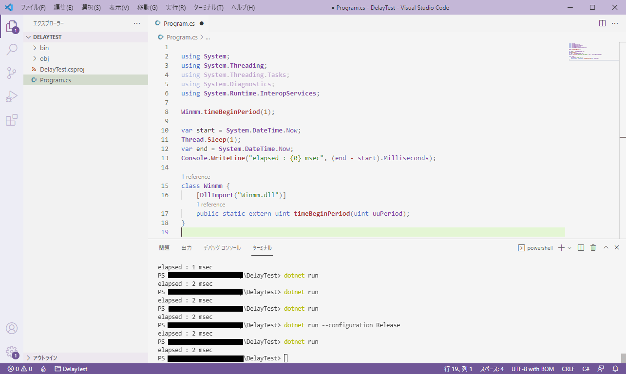Viewport: 626px width, 374px height.
Task: Kill the terminal using the trash icon
Action: tap(593, 248)
